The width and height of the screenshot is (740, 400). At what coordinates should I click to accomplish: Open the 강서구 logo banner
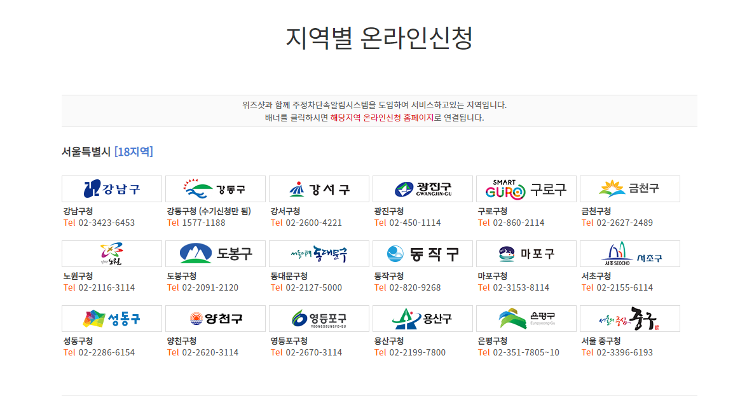coord(319,189)
